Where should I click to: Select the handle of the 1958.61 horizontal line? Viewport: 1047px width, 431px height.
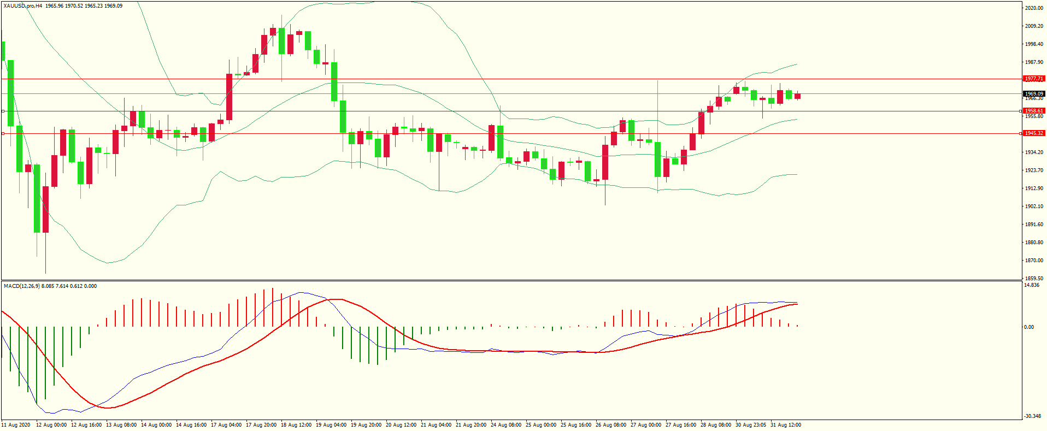pos(3,111)
